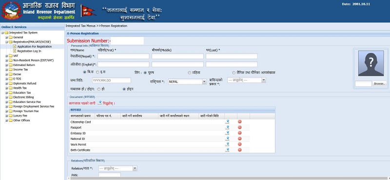Open Registration Log In tree item
The image size is (390, 180).
(x=29, y=51)
